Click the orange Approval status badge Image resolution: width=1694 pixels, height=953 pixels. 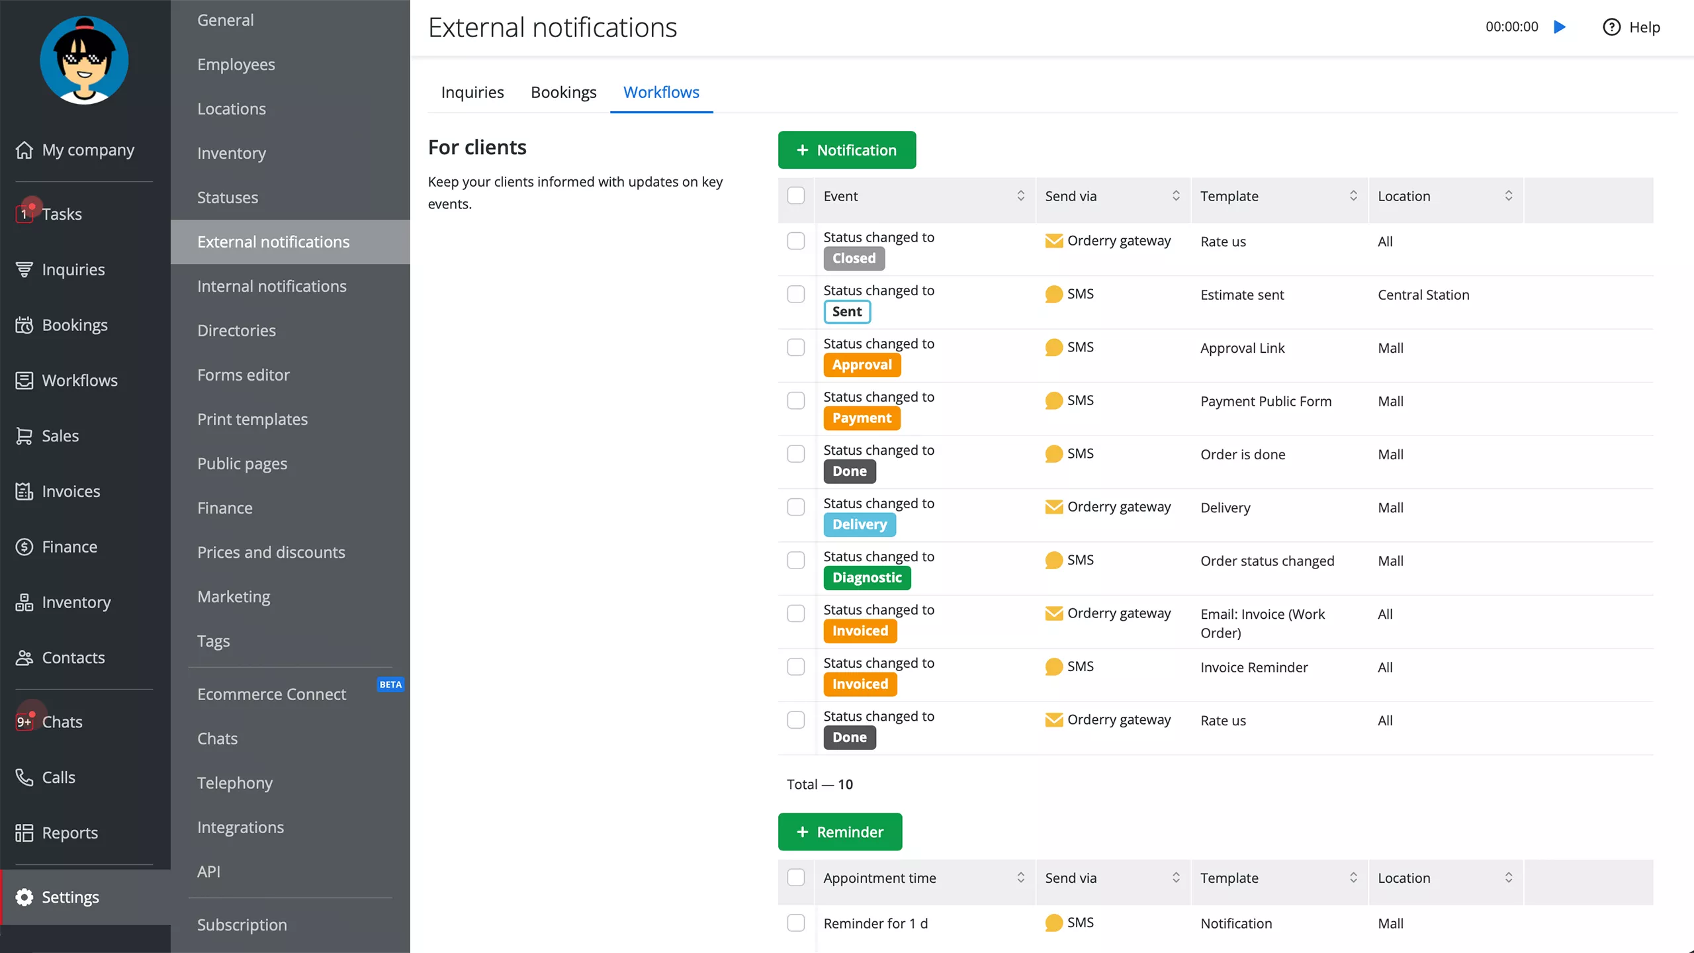862,364
